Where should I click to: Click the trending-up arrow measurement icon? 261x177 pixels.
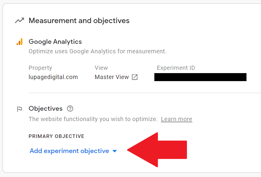tap(20, 20)
